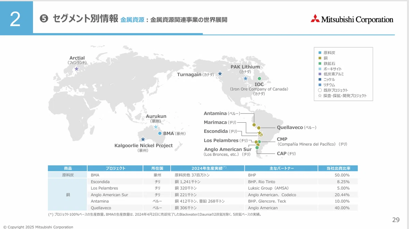Select the Antamina copper circle marker in Peru

(x=254, y=125)
